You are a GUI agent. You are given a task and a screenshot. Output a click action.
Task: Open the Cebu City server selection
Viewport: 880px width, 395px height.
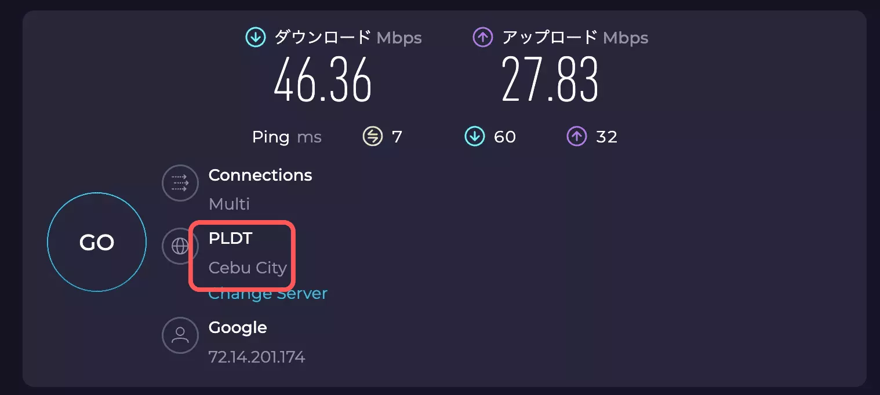[248, 268]
